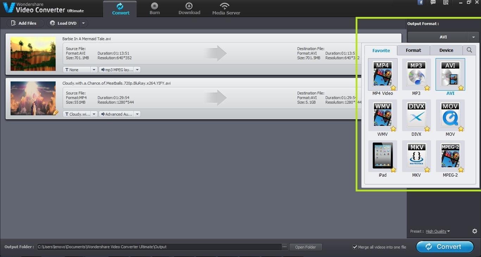Switch to the Burn tab
481x257 pixels.
pos(155,9)
